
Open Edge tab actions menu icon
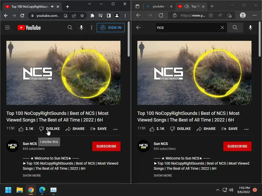coord(137,6)
